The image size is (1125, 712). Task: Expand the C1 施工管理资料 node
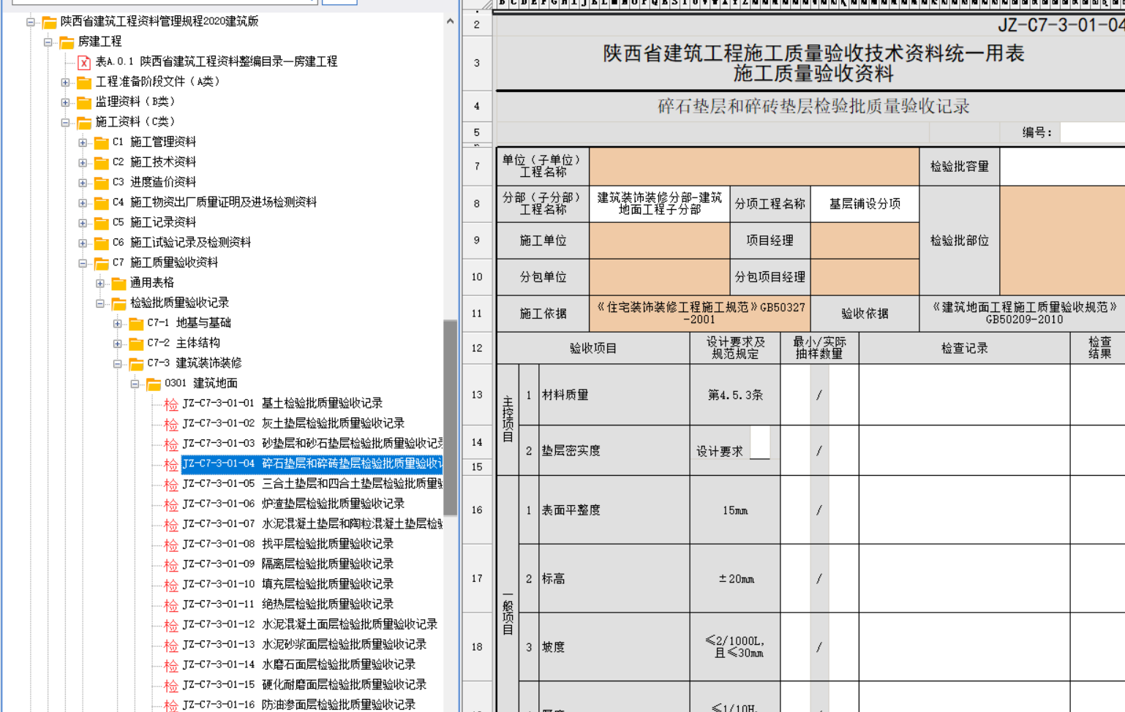point(83,143)
